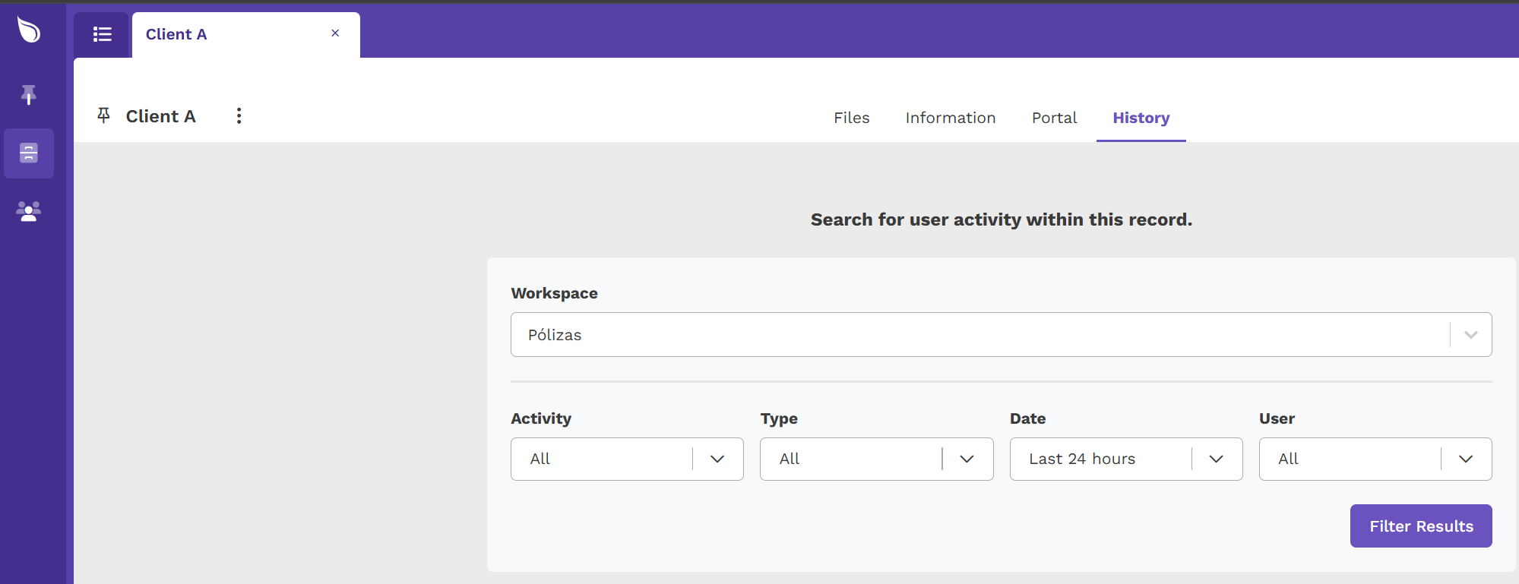This screenshot has width=1519, height=584.
Task: Select the History tab
Action: pos(1141,118)
